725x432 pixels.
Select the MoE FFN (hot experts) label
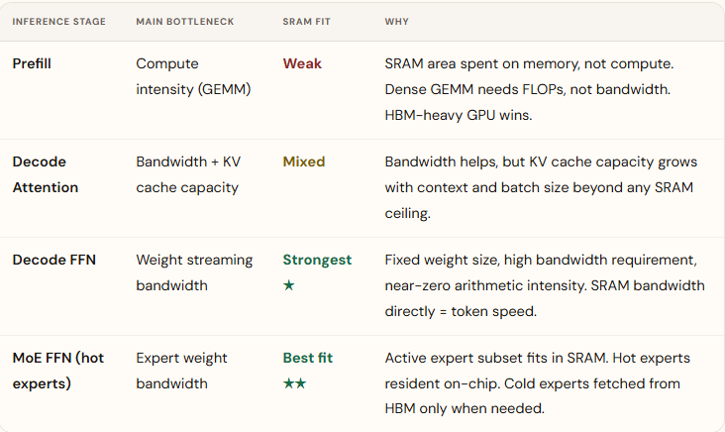point(58,371)
